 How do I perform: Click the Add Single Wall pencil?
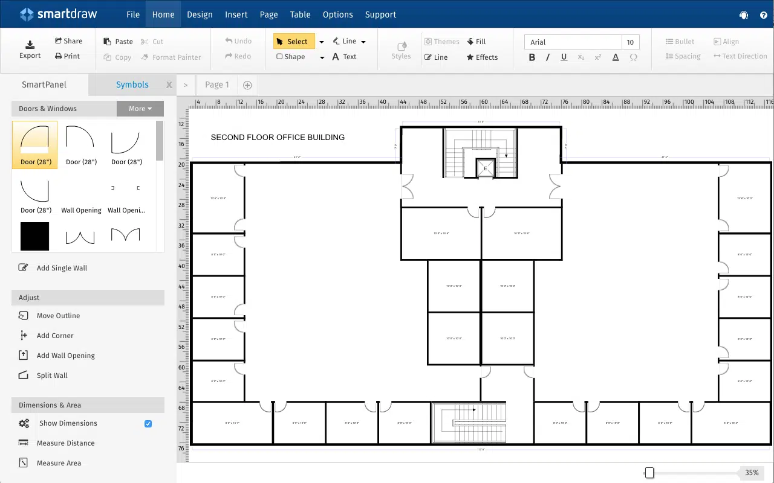[24, 267]
